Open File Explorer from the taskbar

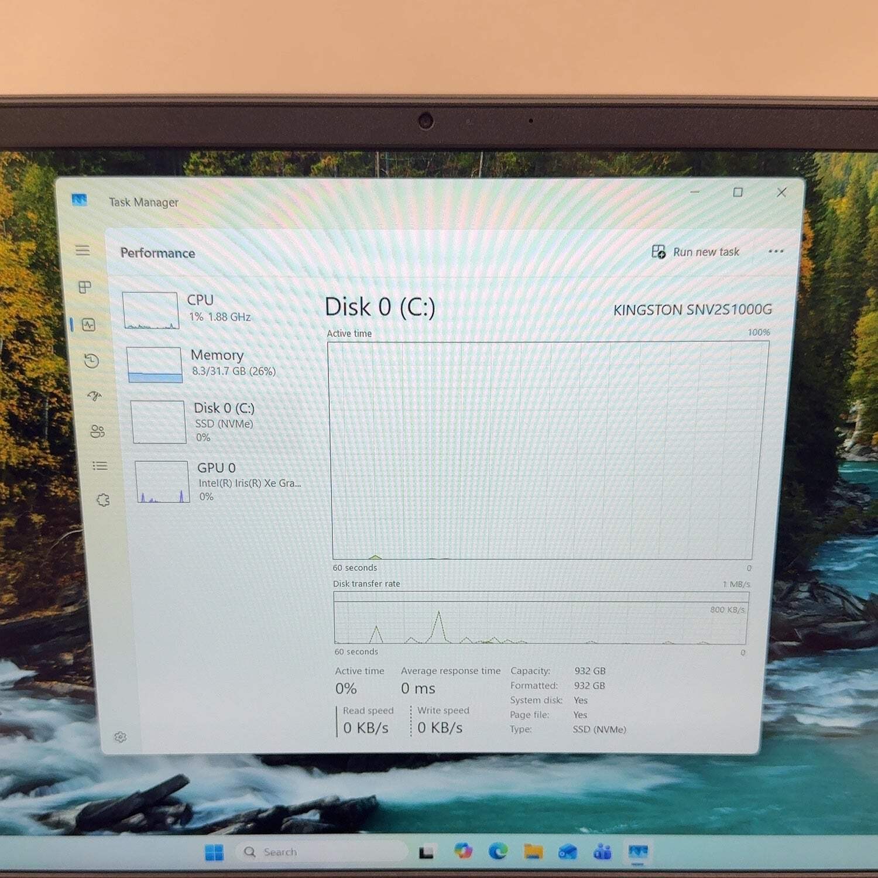pos(533,851)
